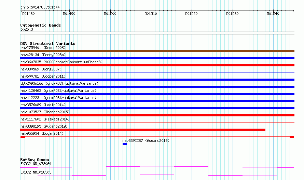
Task: Click the left red block of nsv955934
Action: 23,137
